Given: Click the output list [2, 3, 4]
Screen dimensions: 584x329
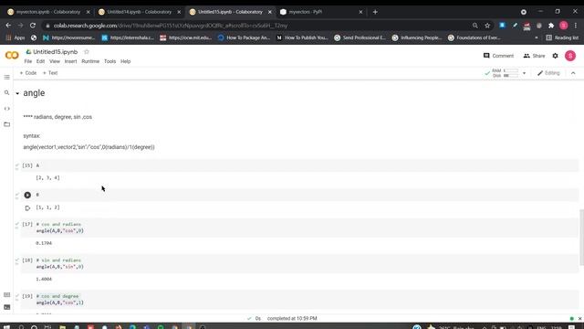Looking at the screenshot, I should coord(47,178).
